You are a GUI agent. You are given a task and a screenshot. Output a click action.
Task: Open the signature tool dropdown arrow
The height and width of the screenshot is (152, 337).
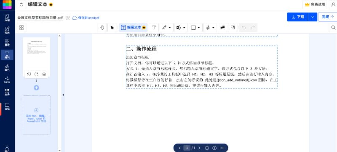click(x=214, y=28)
